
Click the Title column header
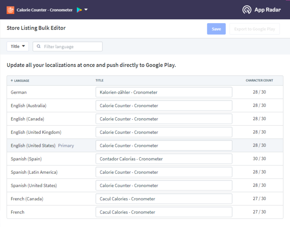(100, 81)
